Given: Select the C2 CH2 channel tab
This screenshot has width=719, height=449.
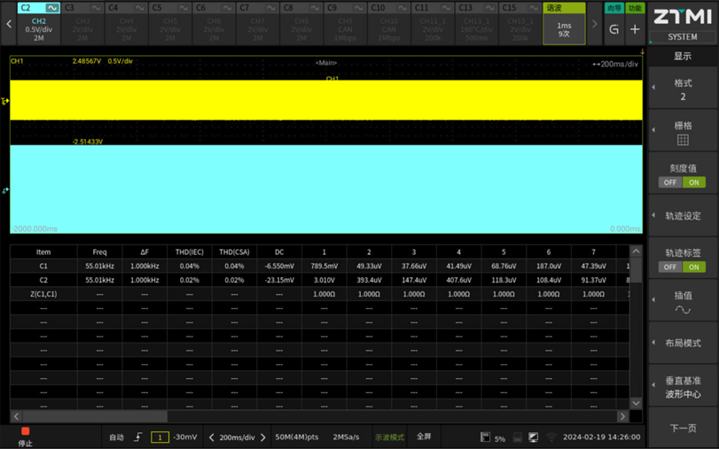Looking at the screenshot, I should point(38,23).
